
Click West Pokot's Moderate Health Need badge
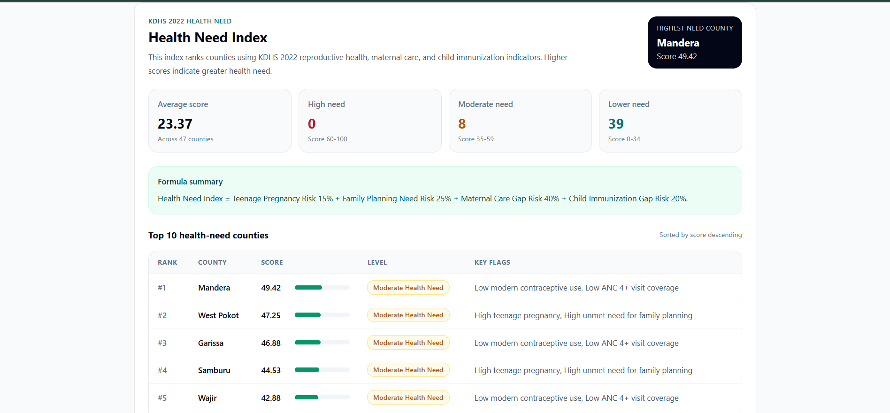[x=408, y=315]
